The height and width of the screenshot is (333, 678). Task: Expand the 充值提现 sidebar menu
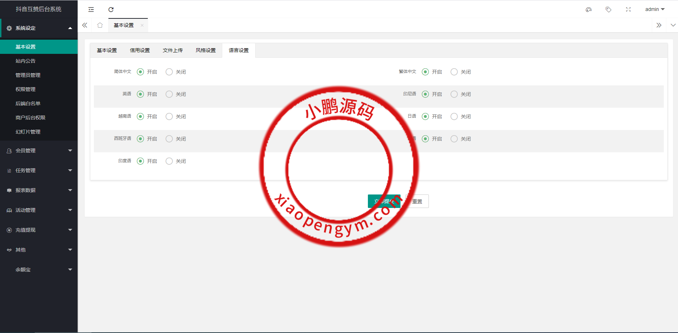point(39,230)
